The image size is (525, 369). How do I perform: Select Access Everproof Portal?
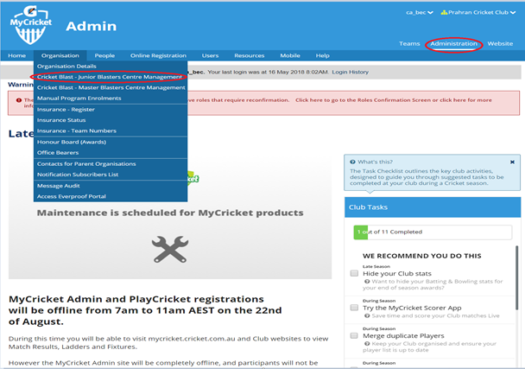pyautogui.click(x=111, y=196)
